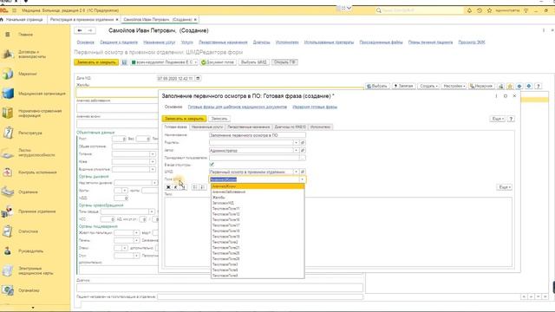Image resolution: width=555 pixels, height=312 pixels.
Task: Open the Кожа dropdown in background form
Action: 153,162
